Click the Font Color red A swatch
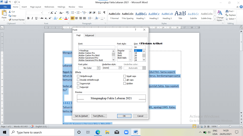The image size is (243, 136). [66, 18]
